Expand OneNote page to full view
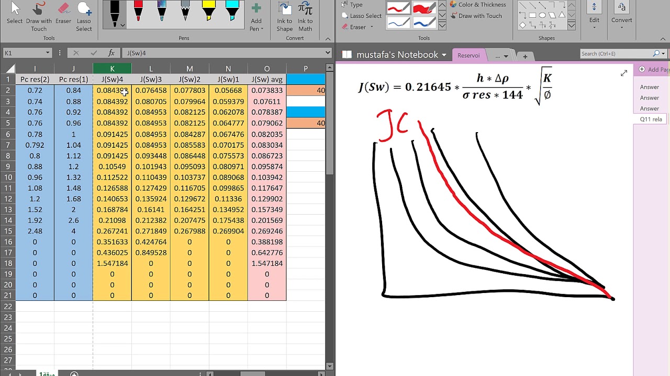This screenshot has height=376, width=670. (x=624, y=74)
